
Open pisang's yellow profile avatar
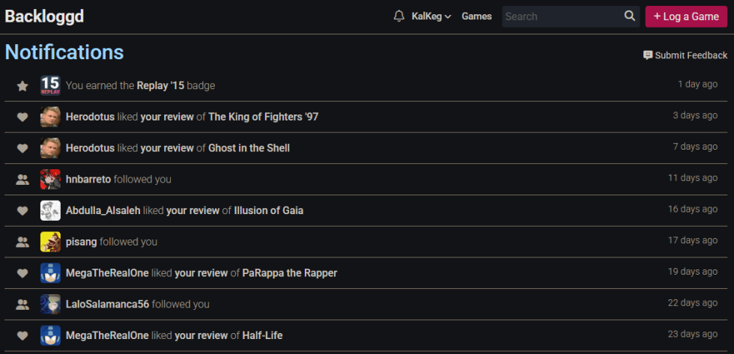[x=50, y=242]
